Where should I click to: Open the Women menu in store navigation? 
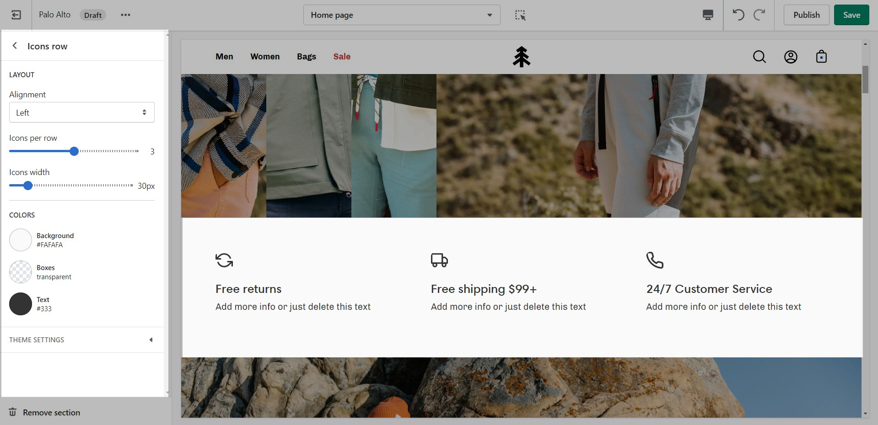click(x=265, y=57)
